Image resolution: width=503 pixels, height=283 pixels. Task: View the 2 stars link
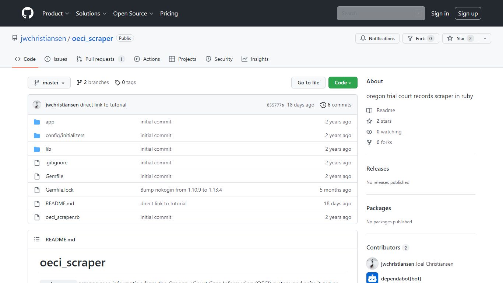pyautogui.click(x=379, y=121)
